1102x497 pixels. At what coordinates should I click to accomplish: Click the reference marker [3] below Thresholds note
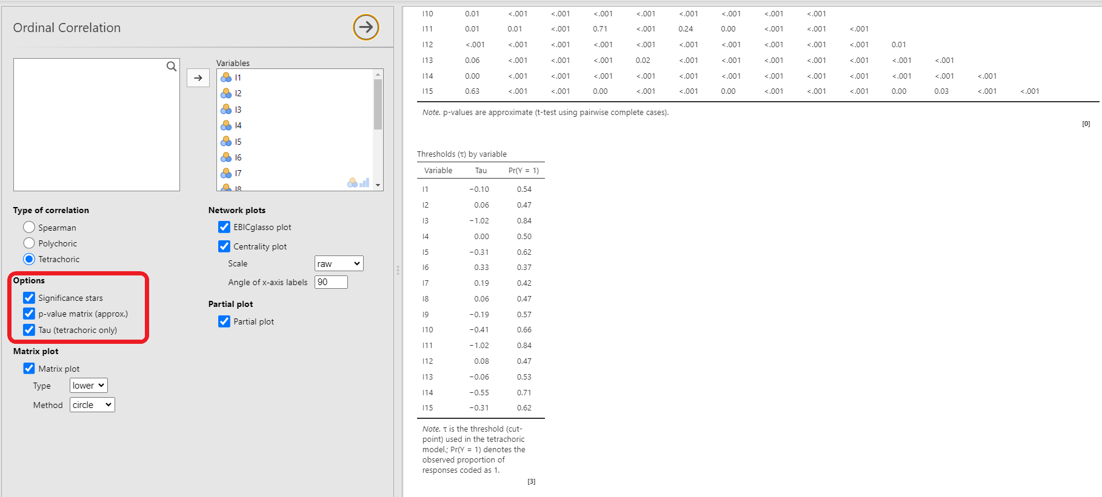(x=532, y=482)
